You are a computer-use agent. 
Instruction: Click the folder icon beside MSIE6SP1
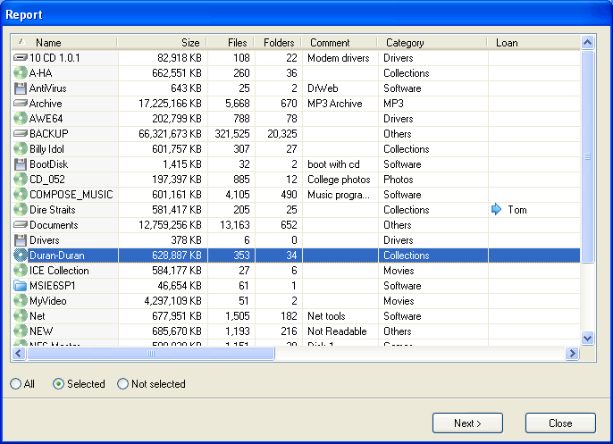(x=21, y=286)
